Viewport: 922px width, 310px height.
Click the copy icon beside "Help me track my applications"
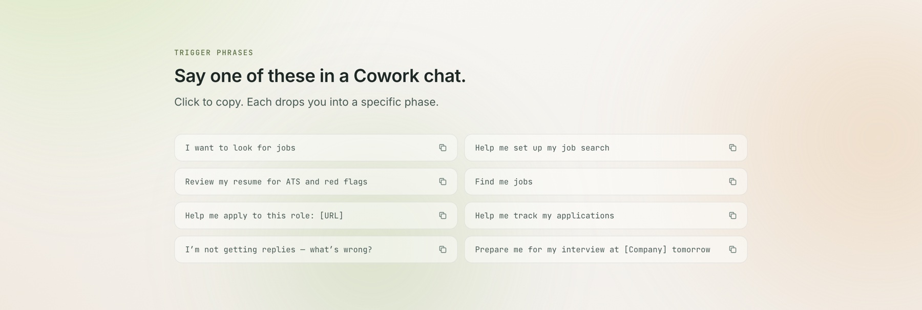[x=732, y=216]
